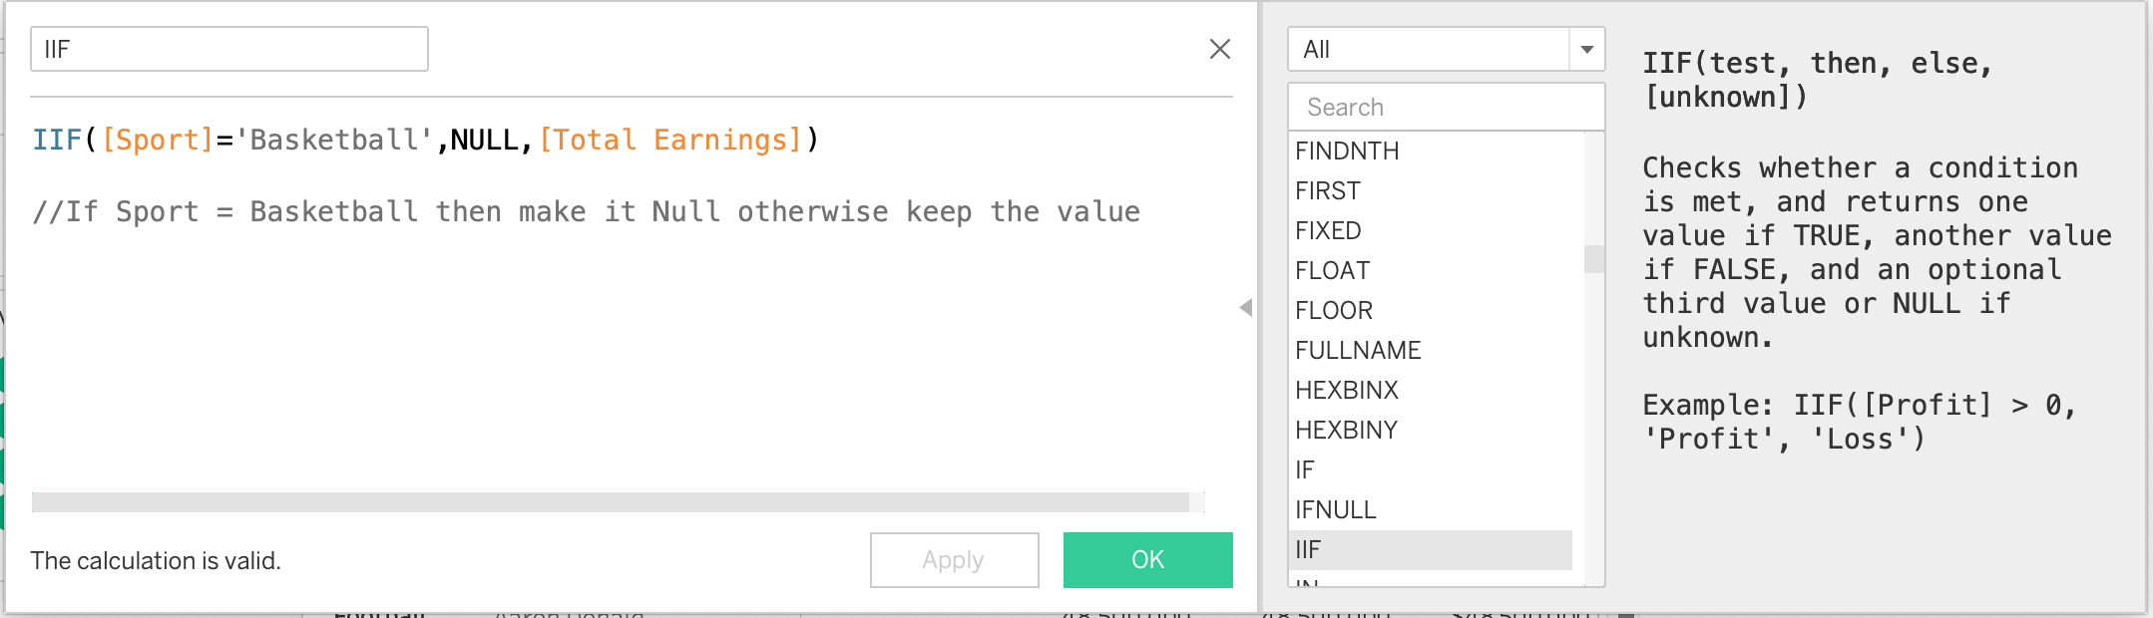The image size is (2153, 618).
Task: Click the [Total Earnings] field in formula
Action: coord(670,140)
